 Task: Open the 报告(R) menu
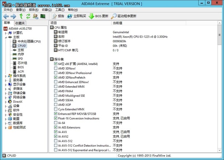pyautogui.click(x=34, y=10)
